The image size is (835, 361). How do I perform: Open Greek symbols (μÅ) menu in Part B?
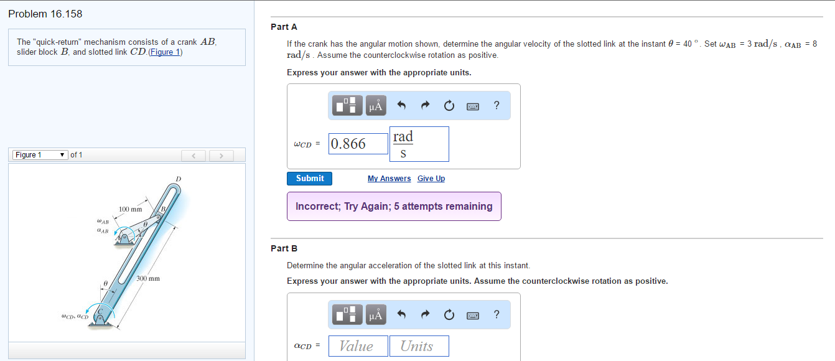375,315
